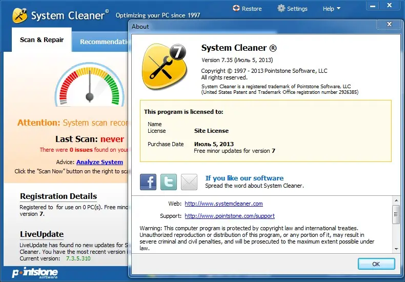Click the 'Purchase Date' label

(x=166, y=144)
